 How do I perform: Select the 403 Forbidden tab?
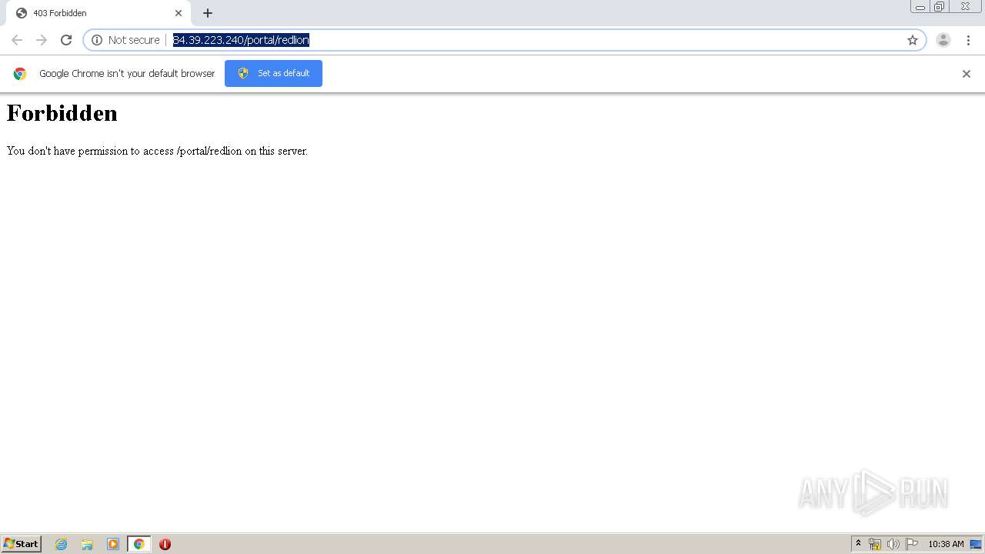pyautogui.click(x=98, y=13)
